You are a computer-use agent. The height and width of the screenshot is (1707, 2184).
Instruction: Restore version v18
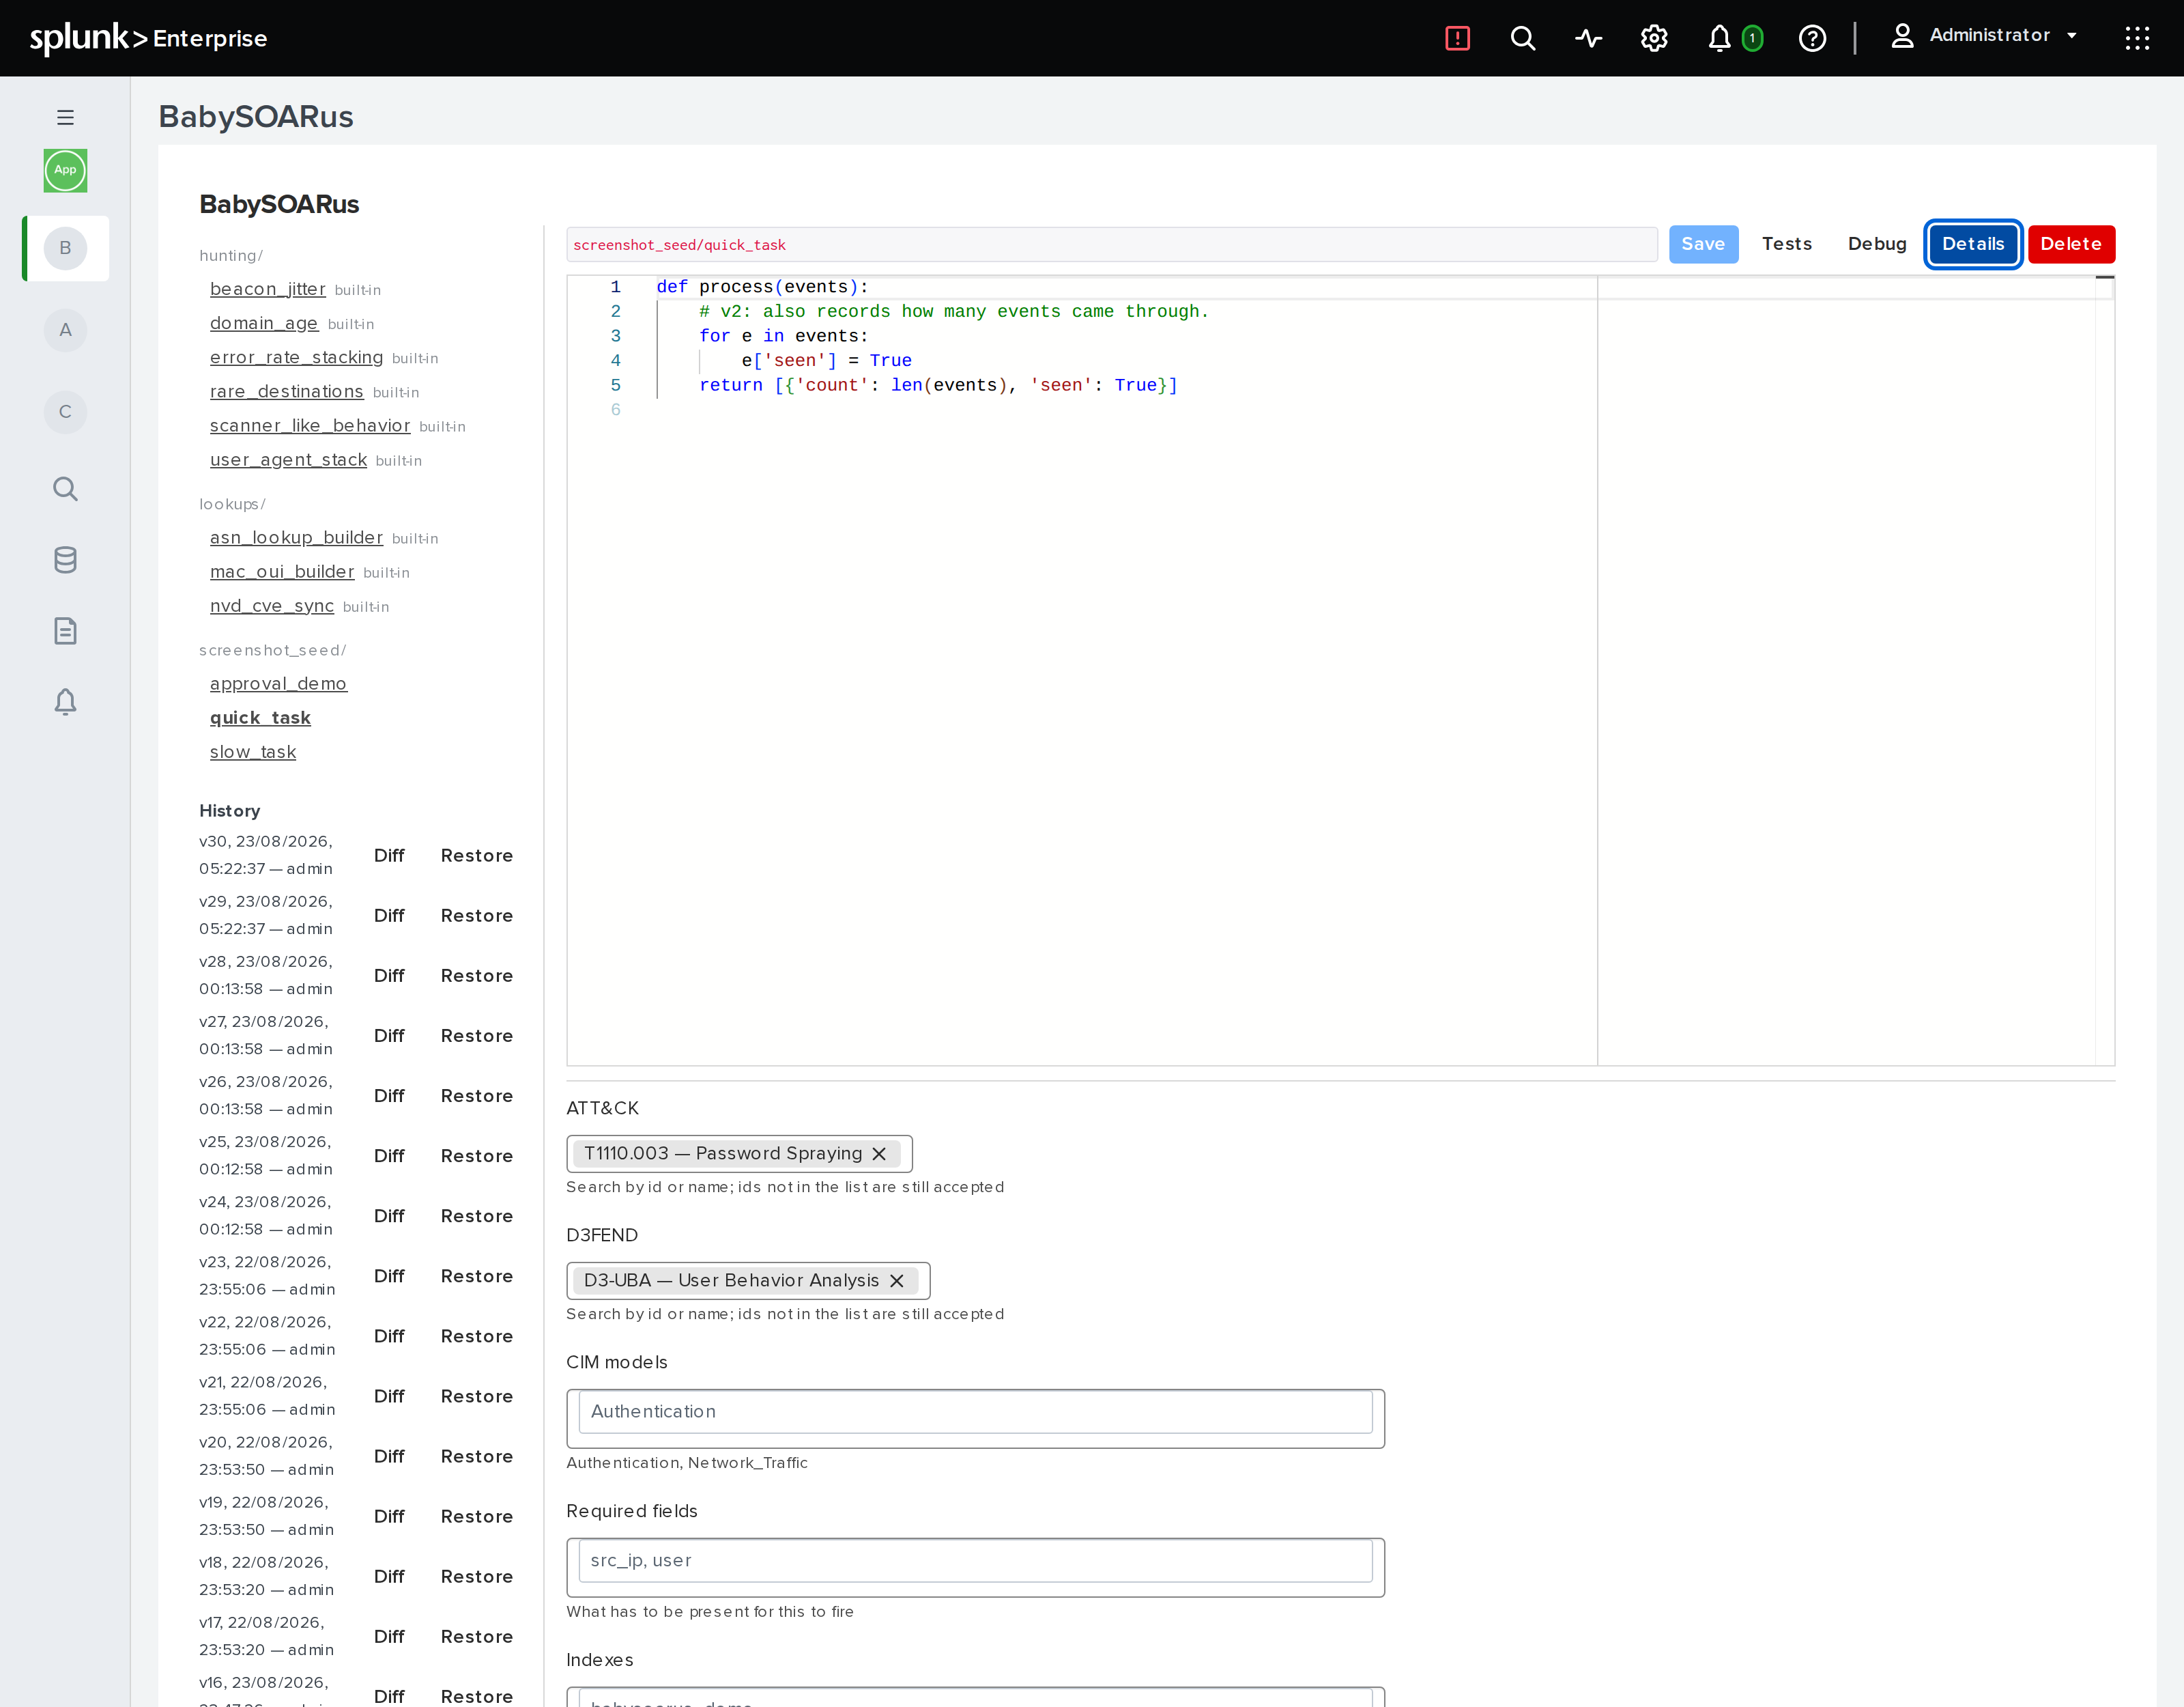point(477,1576)
